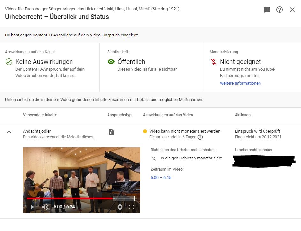Click the highlighted claimed segment on timeline

(124, 198)
